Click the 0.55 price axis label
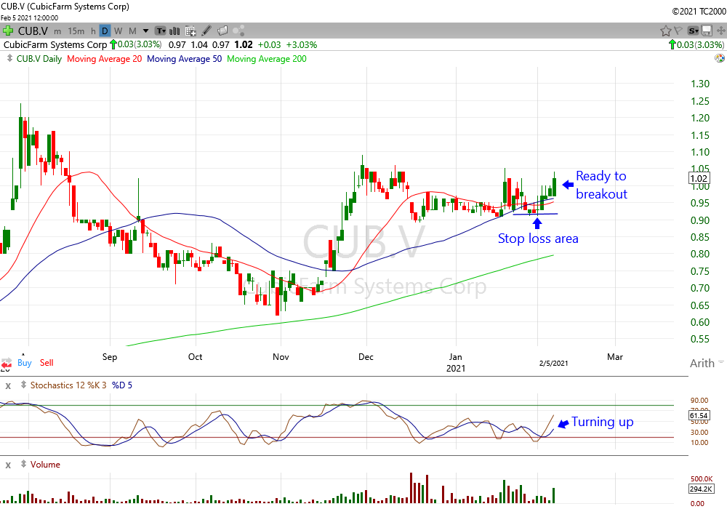 699,340
